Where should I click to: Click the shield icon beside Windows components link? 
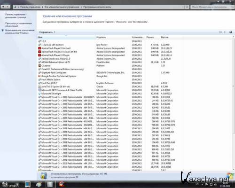[x=2, y=31]
